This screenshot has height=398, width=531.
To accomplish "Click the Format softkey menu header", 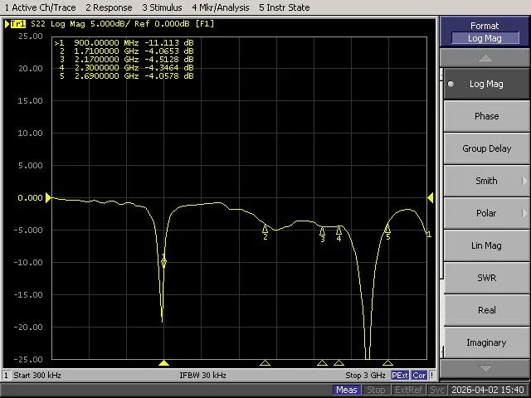I will pos(485,32).
